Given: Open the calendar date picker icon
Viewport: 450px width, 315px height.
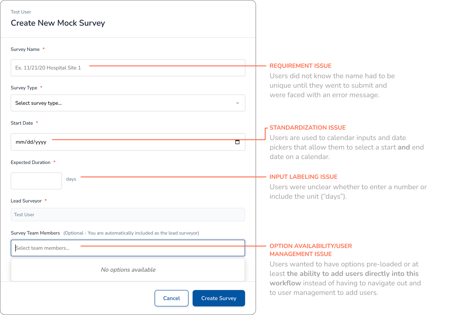Looking at the screenshot, I should pos(237,142).
